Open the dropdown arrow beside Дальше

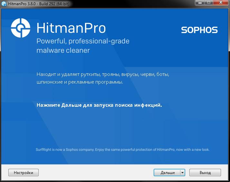(x=182, y=172)
